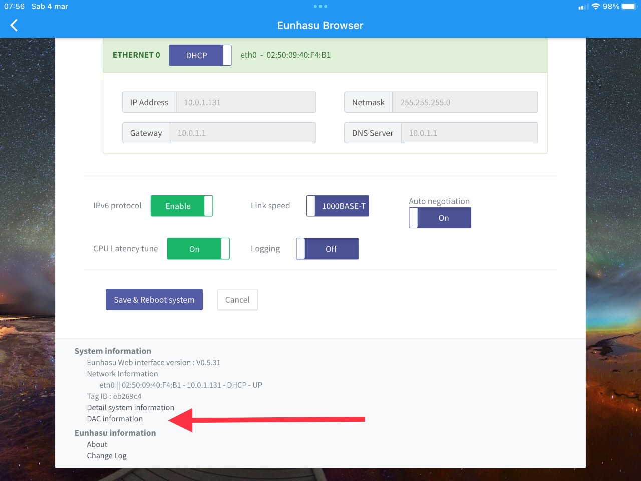Tap the cellular signal bars icon
The width and height of the screenshot is (641, 481).
[583, 7]
